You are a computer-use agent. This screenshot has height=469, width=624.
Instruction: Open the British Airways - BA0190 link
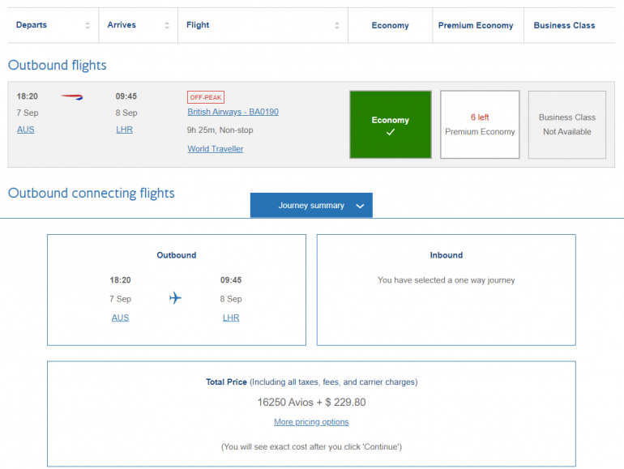tap(233, 112)
